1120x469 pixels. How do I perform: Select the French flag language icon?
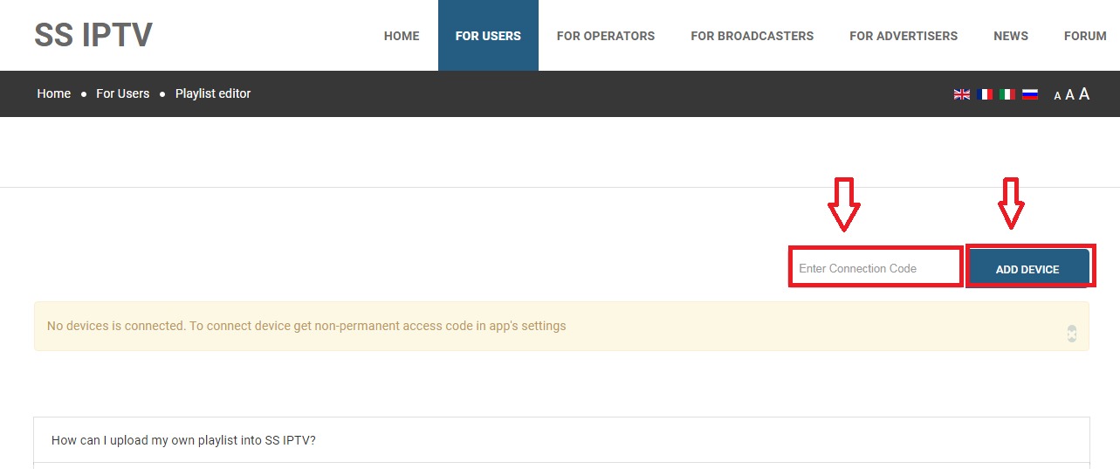point(985,94)
